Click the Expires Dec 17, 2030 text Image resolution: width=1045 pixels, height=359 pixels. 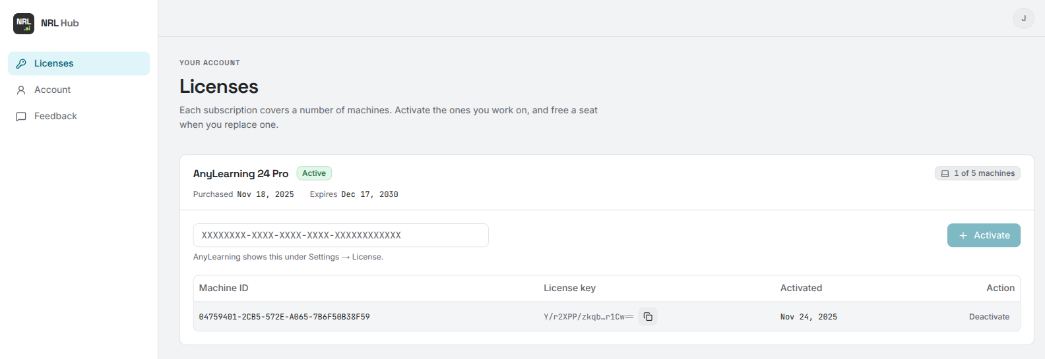coord(354,194)
